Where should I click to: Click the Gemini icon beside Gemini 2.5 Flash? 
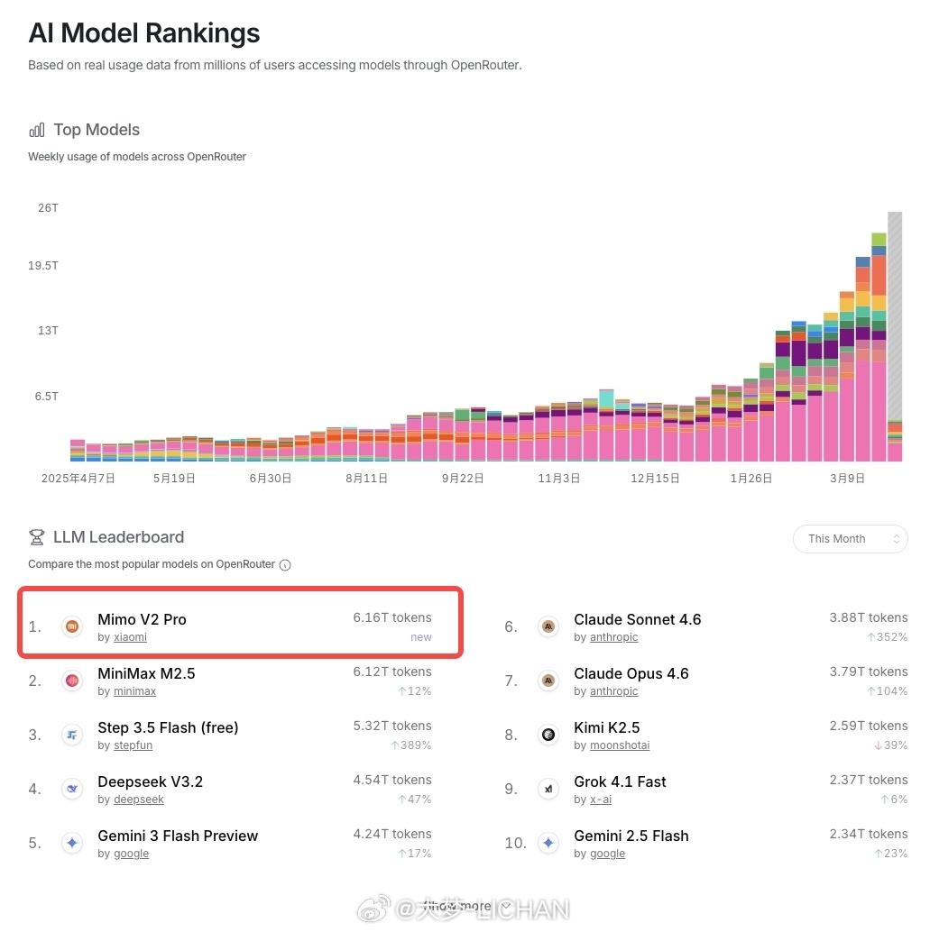548,843
